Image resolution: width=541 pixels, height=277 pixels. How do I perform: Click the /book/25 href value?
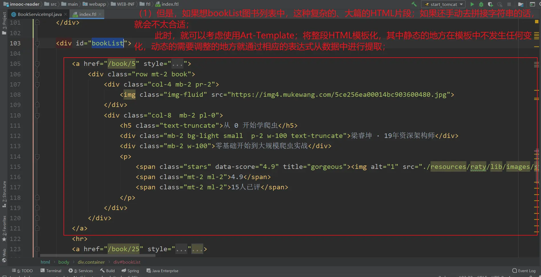point(124,249)
